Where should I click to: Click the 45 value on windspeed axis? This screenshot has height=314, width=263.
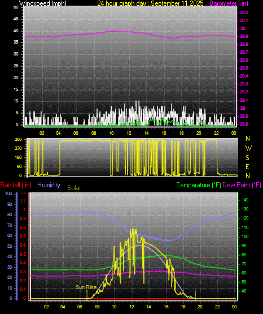pos(16,19)
